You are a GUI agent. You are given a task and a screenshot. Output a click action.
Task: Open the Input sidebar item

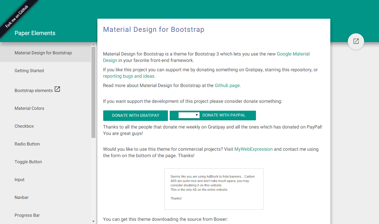(x=45, y=180)
